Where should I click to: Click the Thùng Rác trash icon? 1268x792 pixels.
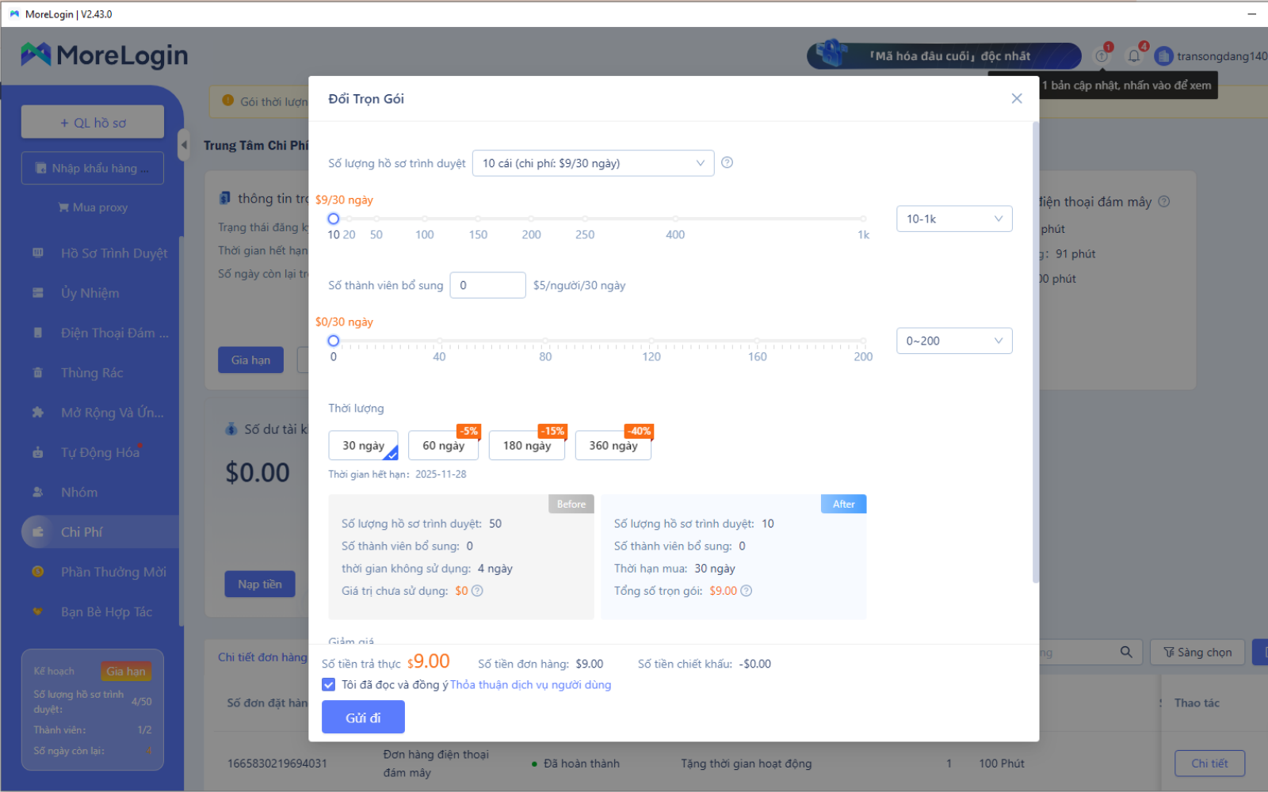click(37, 373)
